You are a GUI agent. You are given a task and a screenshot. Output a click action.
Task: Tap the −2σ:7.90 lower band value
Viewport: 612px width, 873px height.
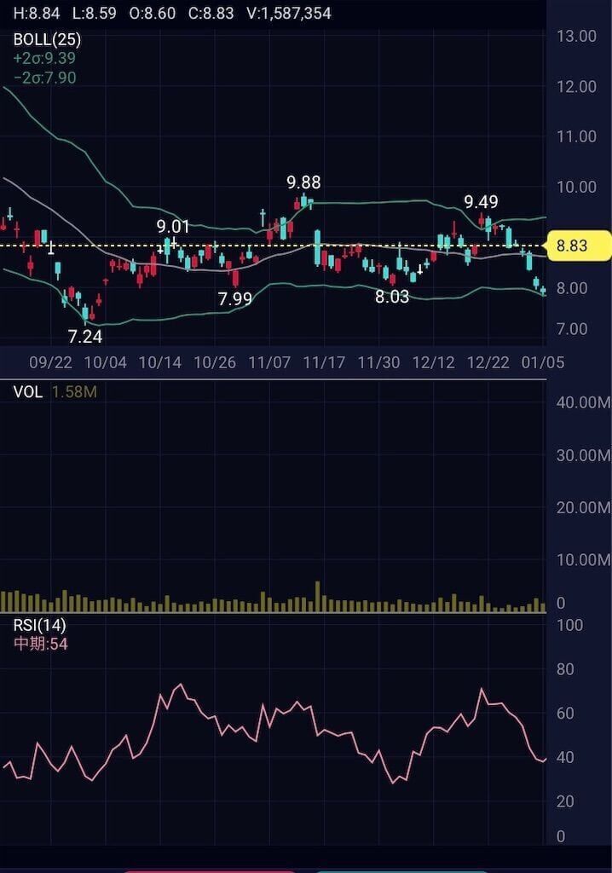(x=44, y=78)
